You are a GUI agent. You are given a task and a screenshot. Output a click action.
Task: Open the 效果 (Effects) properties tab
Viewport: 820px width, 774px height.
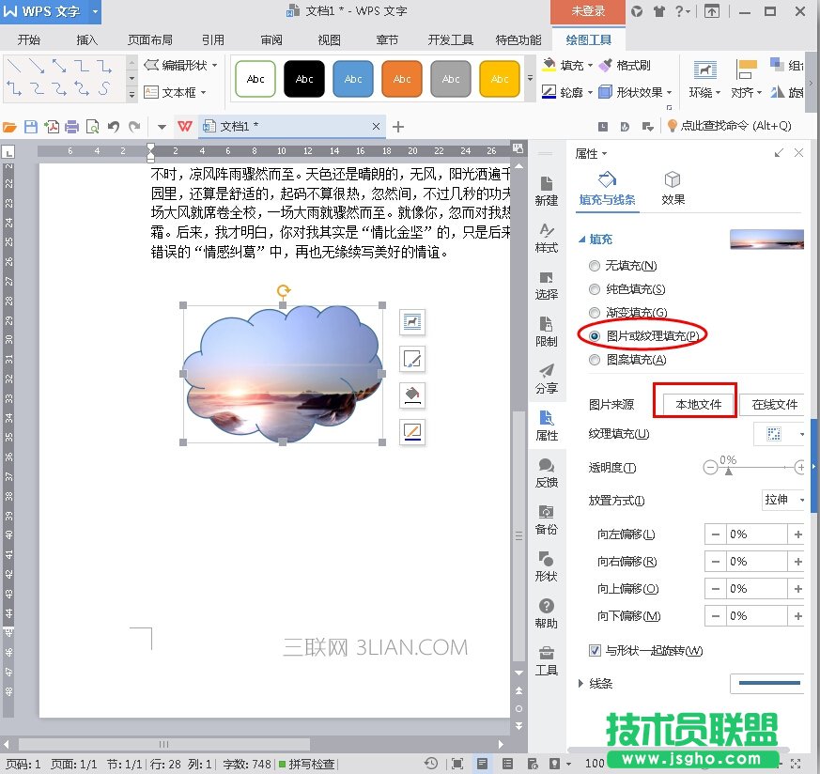click(x=673, y=188)
